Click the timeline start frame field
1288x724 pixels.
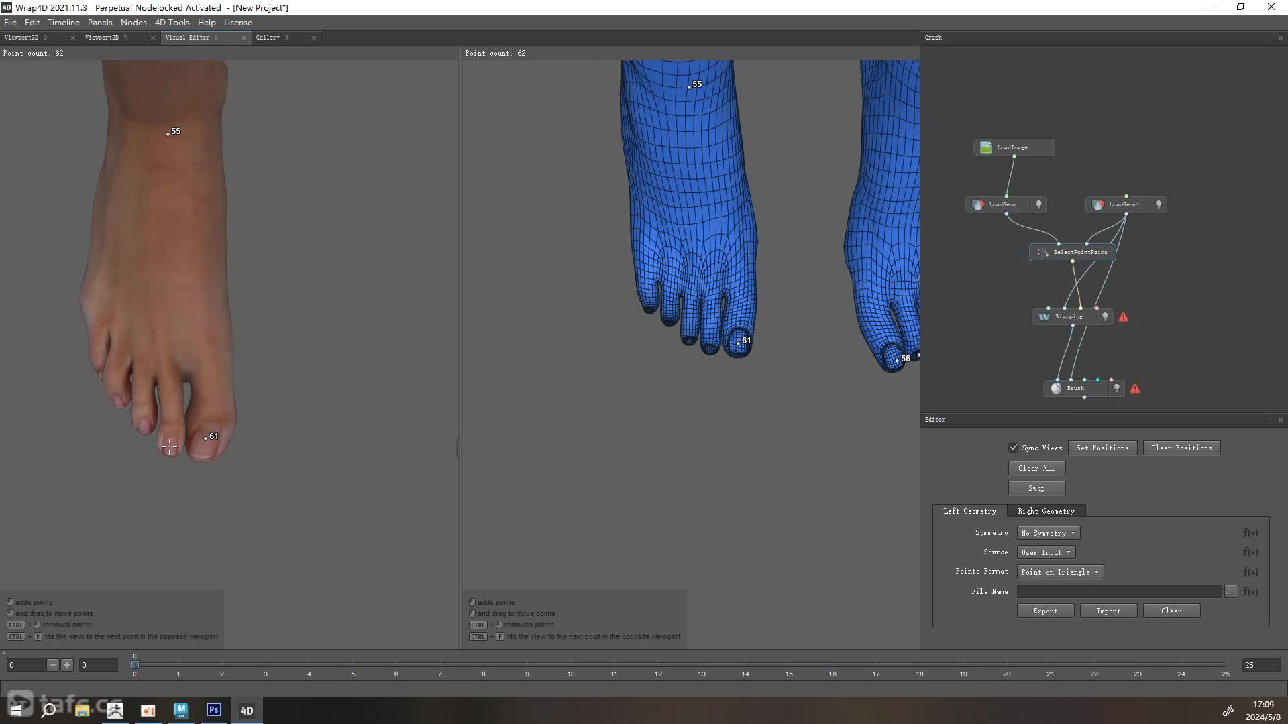[x=25, y=665]
